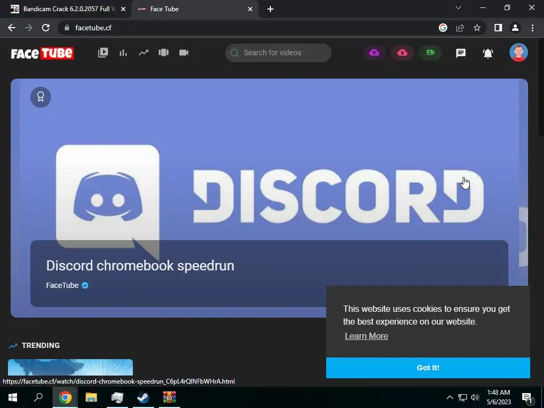Open a new browser tab
544x408 pixels.
270,9
